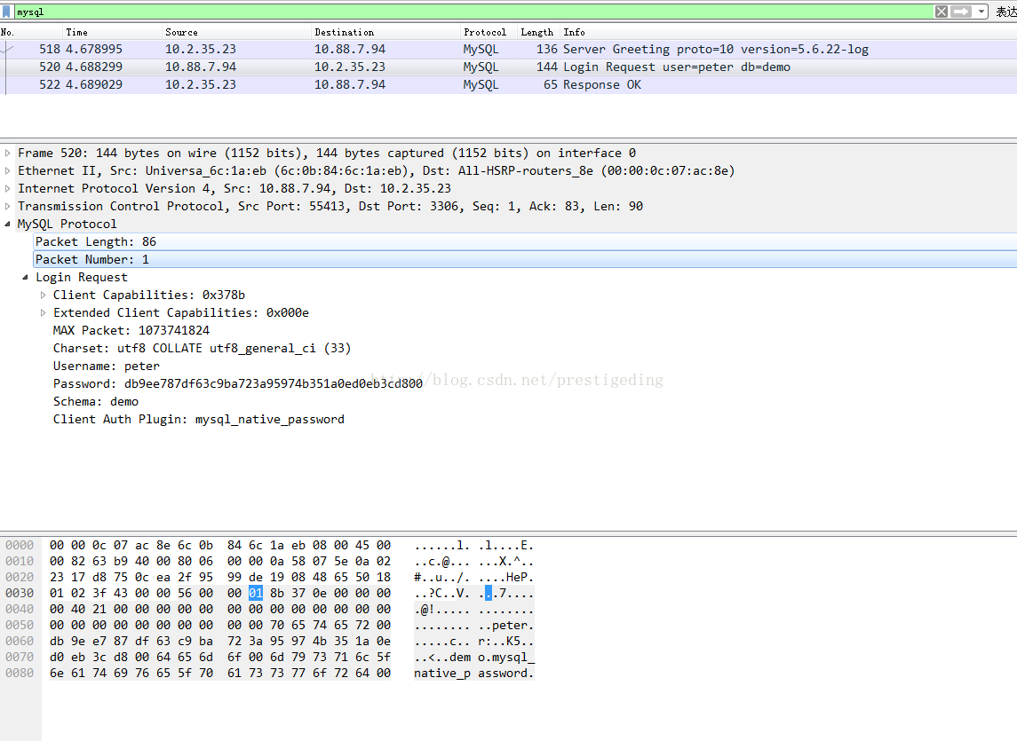Expand the Ethernet II tree node
The width and height of the screenshot is (1017, 741).
point(8,170)
